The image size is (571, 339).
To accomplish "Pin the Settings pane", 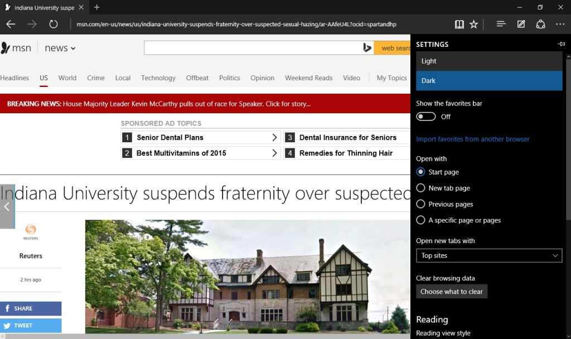I will (561, 44).
